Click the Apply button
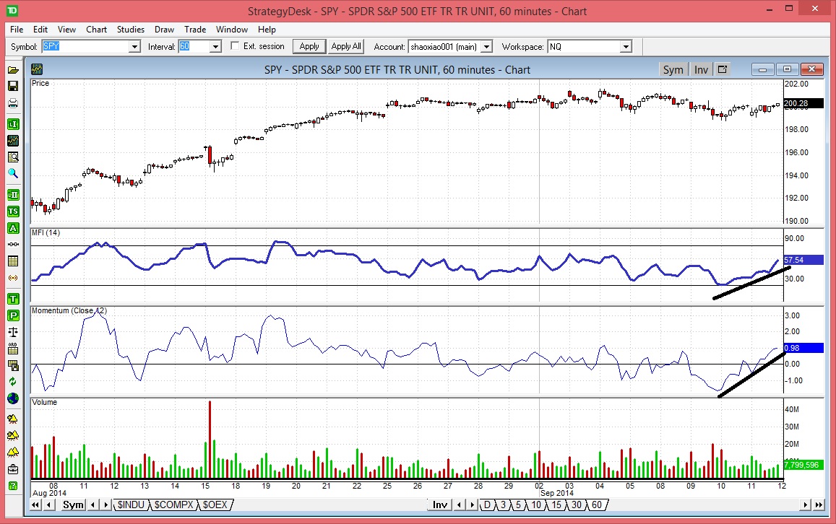Screen dimensions: 836x524 [x=309, y=46]
